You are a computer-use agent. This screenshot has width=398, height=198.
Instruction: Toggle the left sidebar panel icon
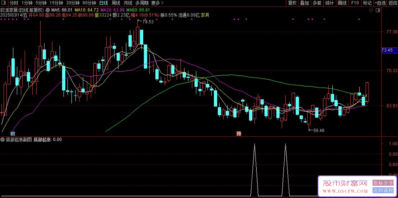(4, 3)
